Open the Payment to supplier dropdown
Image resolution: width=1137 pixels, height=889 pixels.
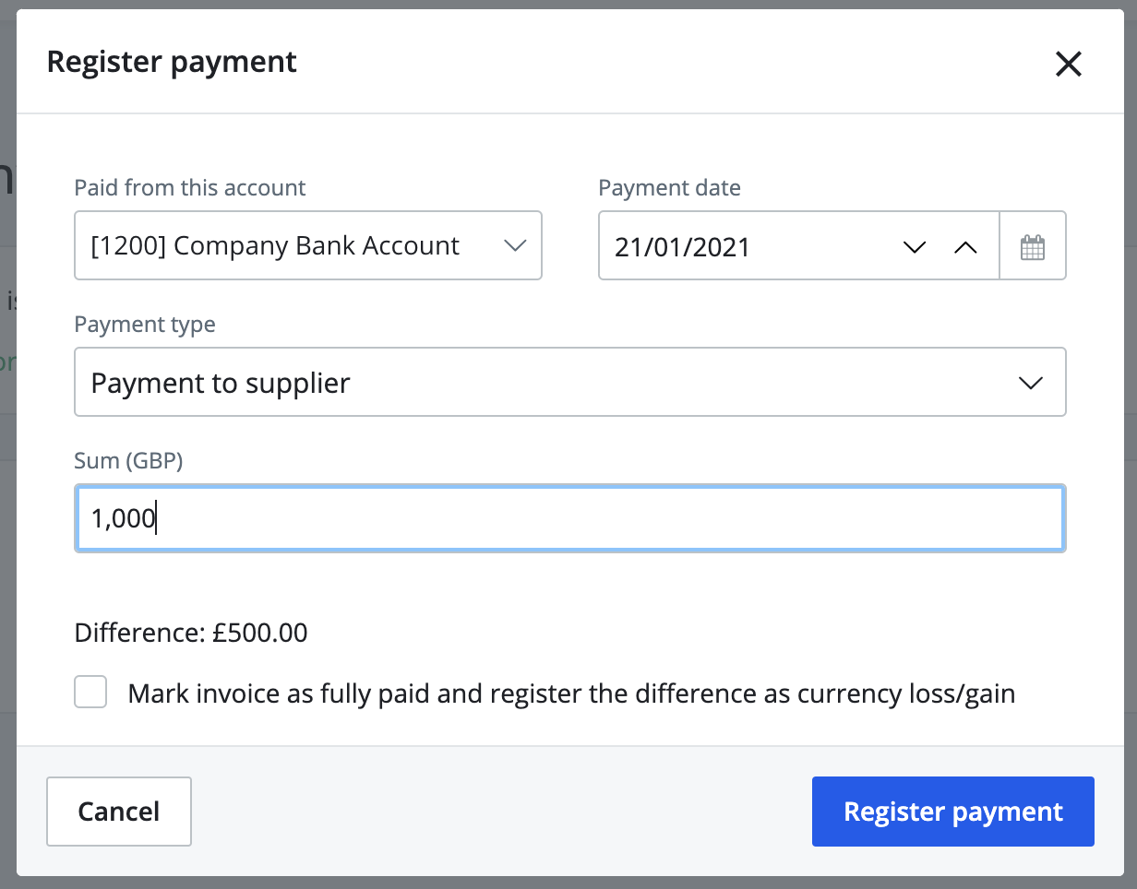[569, 382]
